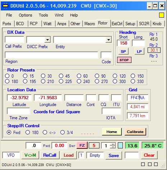Select SteppIR 3/4 option
Screen dimensions: 167x170
(x=62, y=132)
